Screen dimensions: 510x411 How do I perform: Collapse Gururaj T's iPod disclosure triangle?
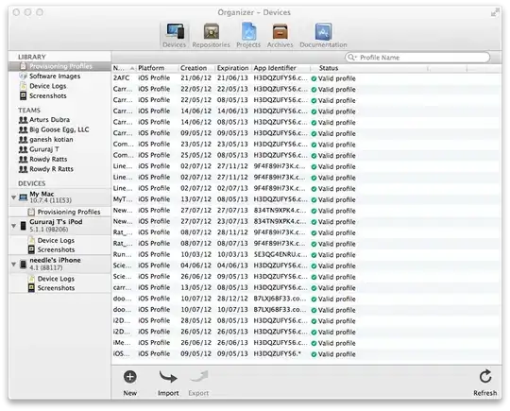[x=13, y=226]
